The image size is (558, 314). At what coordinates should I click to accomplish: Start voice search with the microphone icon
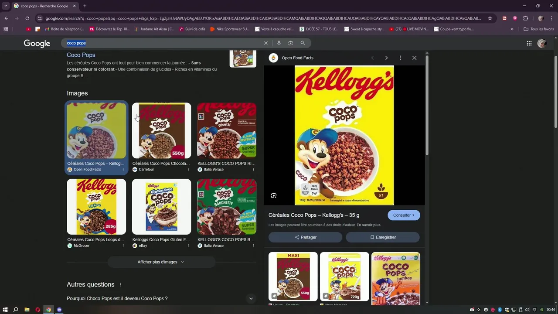tap(279, 43)
